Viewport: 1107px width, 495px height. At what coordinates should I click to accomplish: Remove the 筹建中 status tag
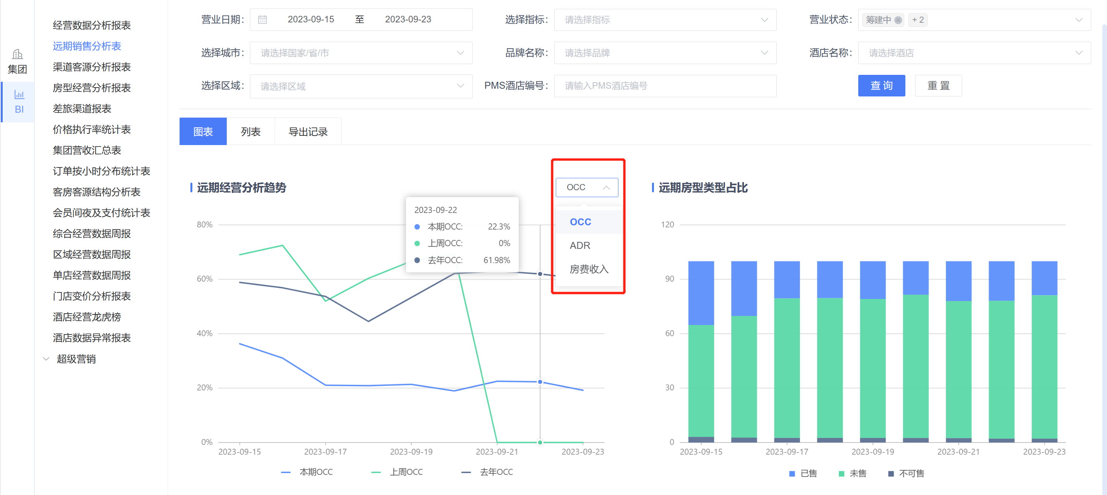tap(898, 20)
